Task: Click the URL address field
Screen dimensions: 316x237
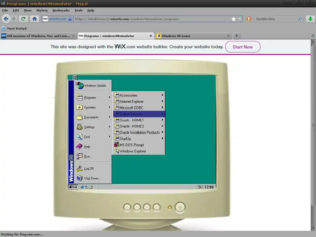Action: [152, 19]
